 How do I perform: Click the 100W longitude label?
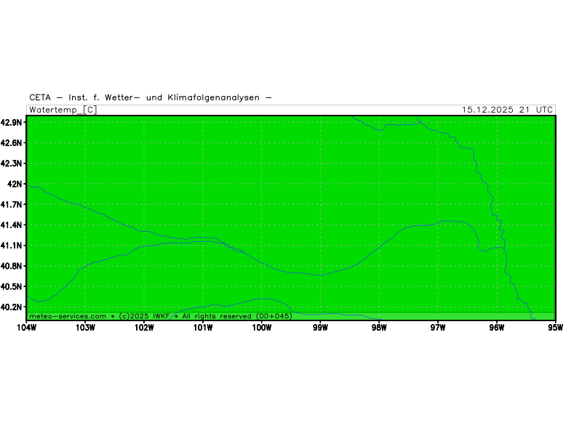pos(262,327)
